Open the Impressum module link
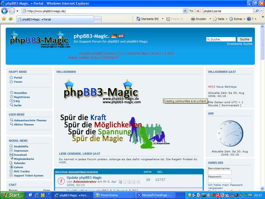265x199 pixels. [x=21, y=151]
